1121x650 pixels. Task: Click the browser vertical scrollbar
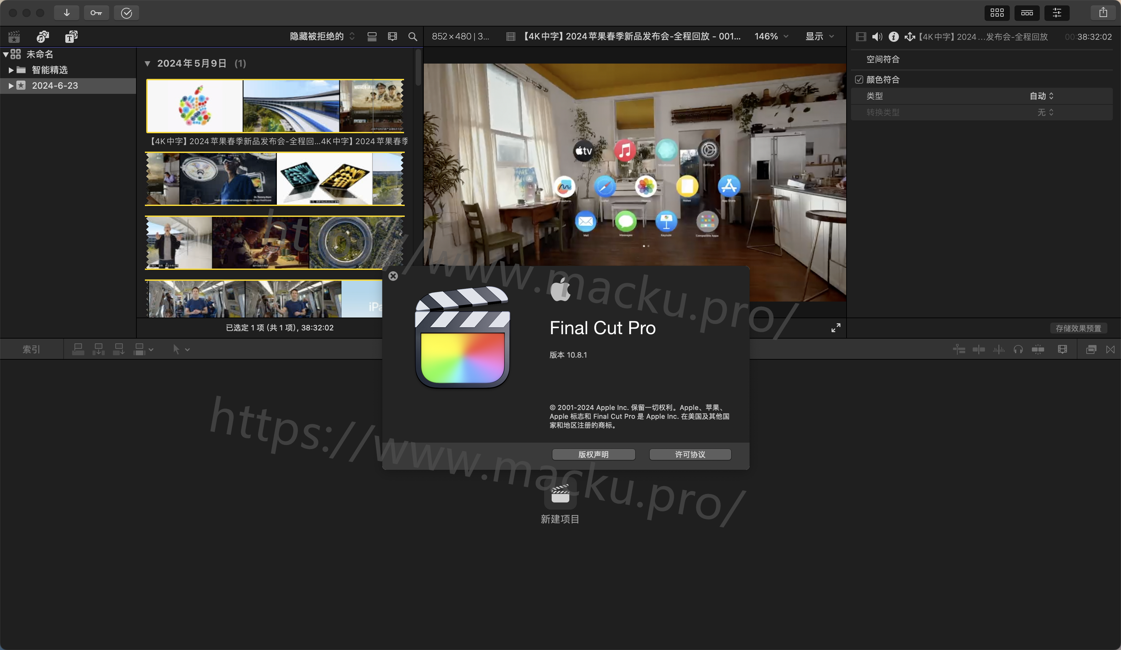point(418,68)
